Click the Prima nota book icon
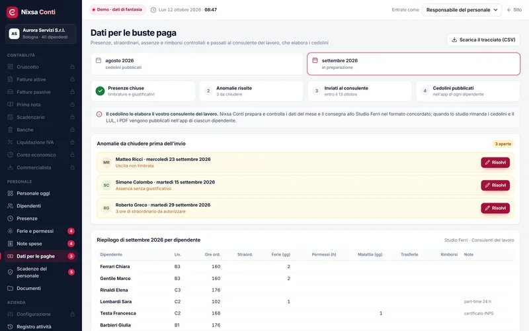This screenshot has width=529, height=331. click(x=10, y=105)
